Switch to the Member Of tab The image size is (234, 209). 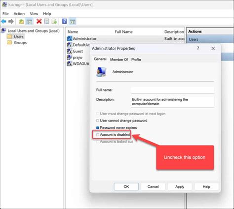119,60
